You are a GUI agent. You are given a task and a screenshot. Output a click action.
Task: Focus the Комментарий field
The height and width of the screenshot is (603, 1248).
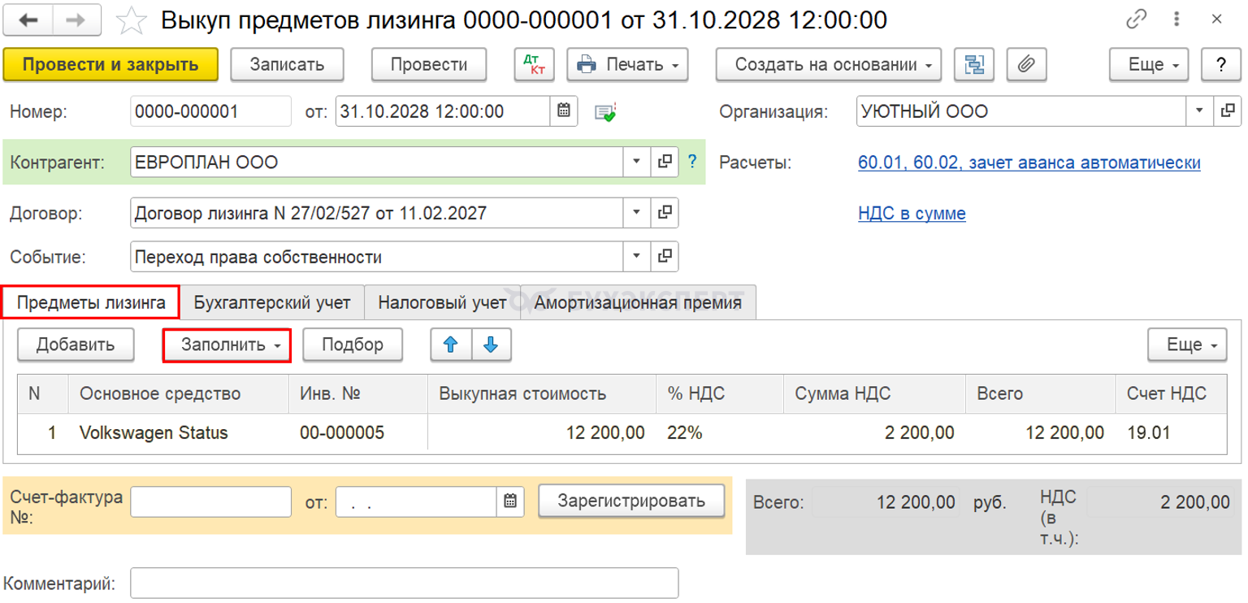(404, 583)
